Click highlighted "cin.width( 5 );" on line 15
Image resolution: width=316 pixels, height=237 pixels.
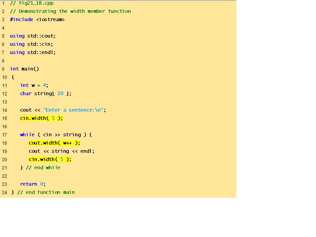pos(41,118)
